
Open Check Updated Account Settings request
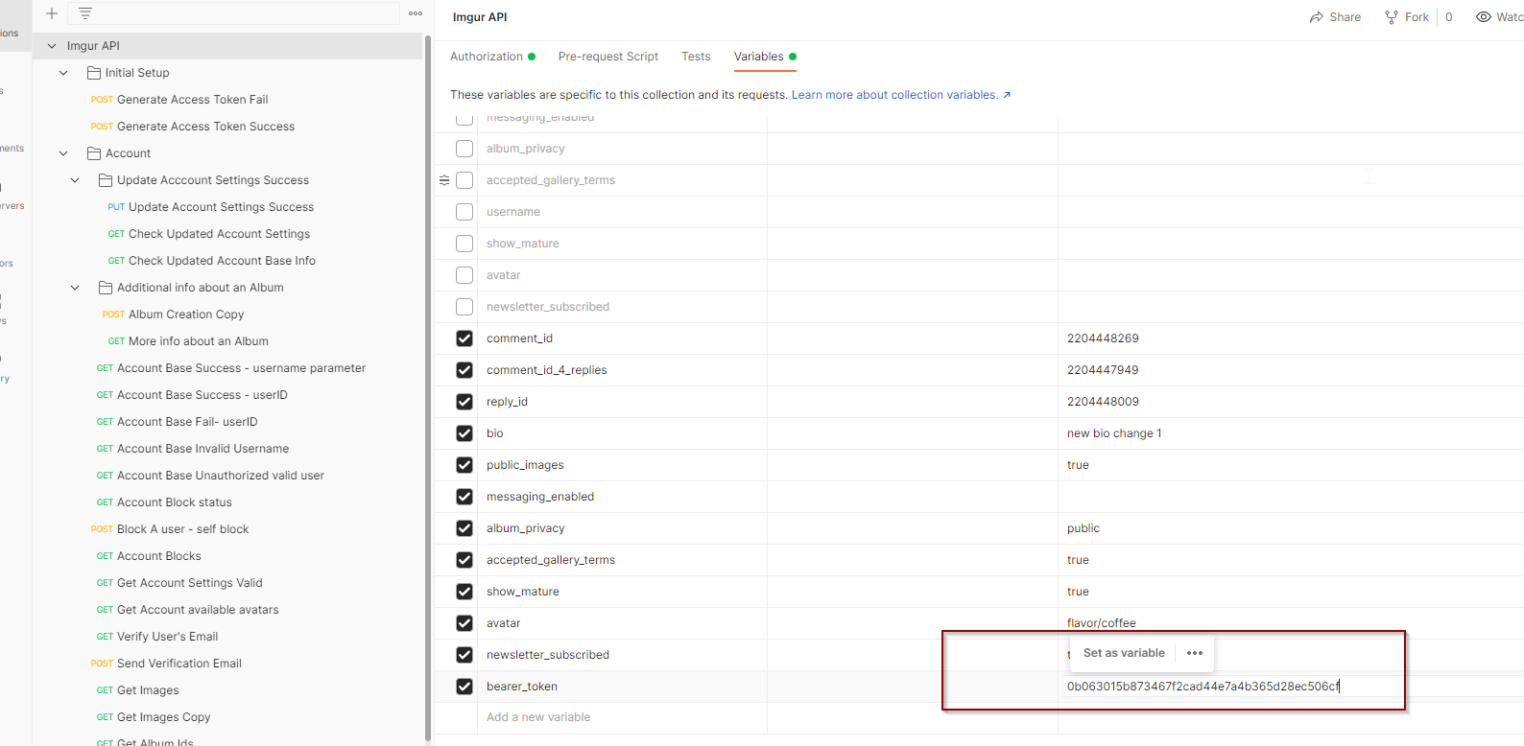[219, 234]
